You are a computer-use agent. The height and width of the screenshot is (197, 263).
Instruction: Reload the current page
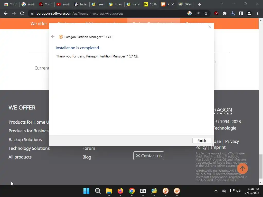pyautogui.click(x=22, y=13)
